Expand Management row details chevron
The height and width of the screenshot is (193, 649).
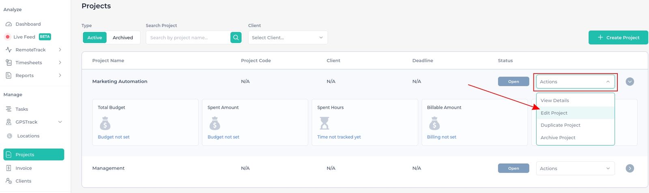(x=630, y=168)
